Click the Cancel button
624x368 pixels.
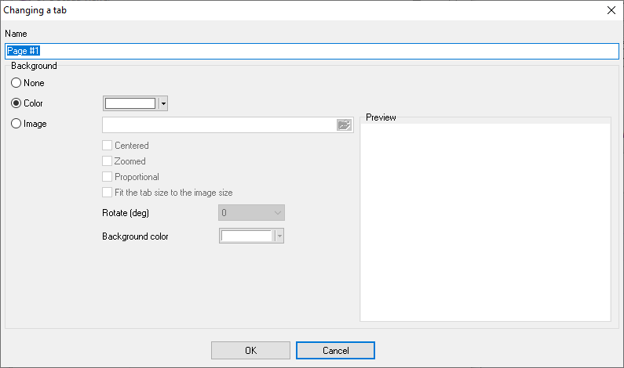[x=335, y=351]
